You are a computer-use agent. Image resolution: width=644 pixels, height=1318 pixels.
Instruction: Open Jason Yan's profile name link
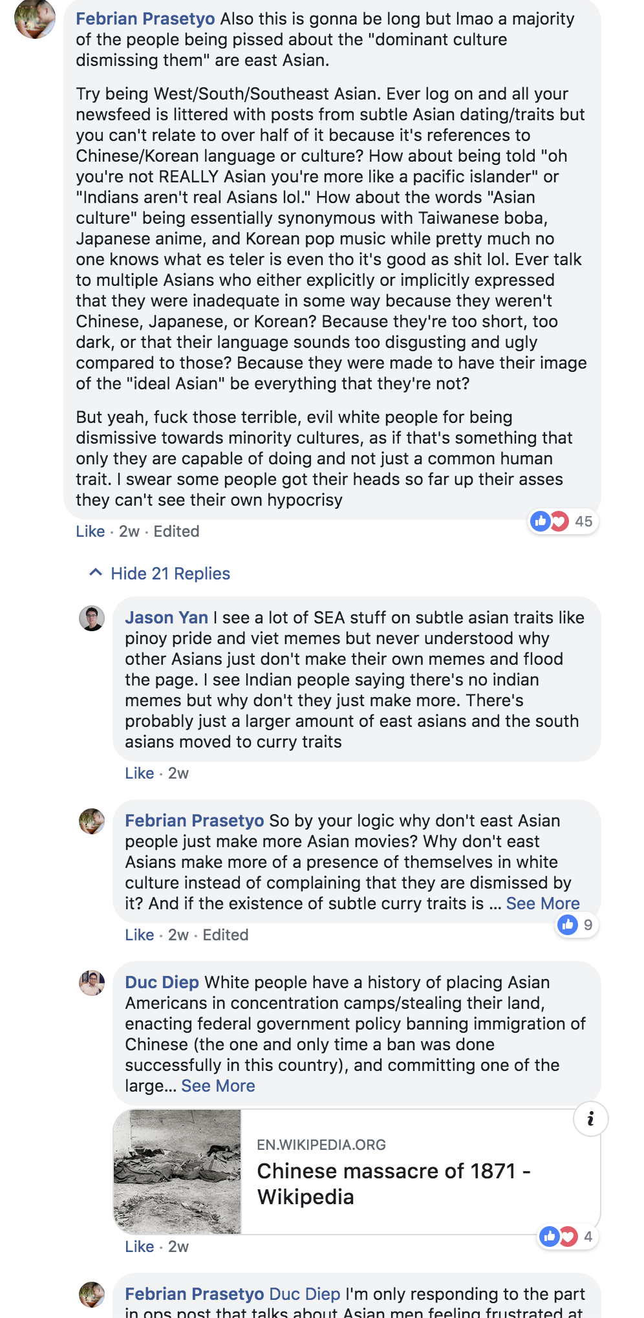166,618
